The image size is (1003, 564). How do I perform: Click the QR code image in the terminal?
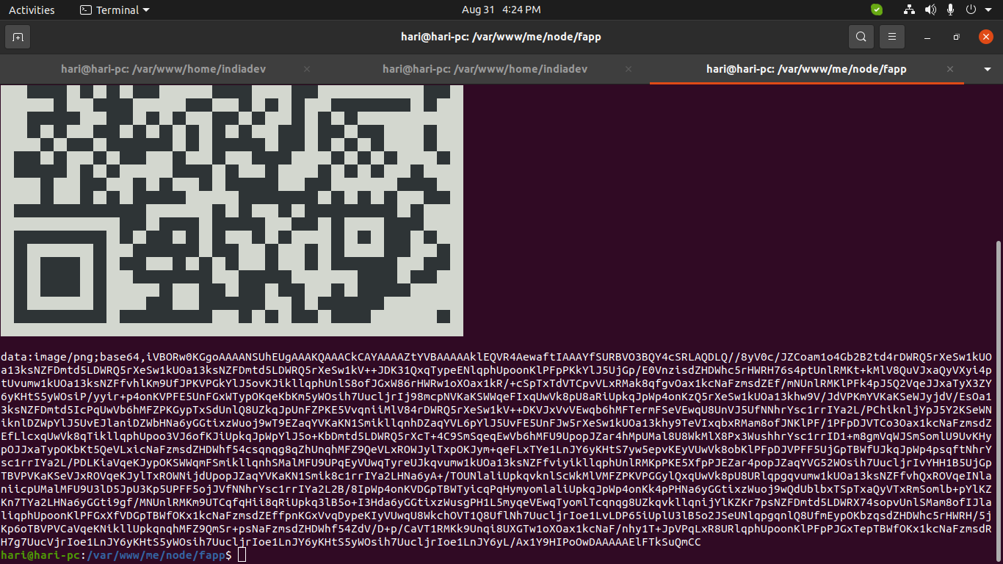(x=231, y=210)
